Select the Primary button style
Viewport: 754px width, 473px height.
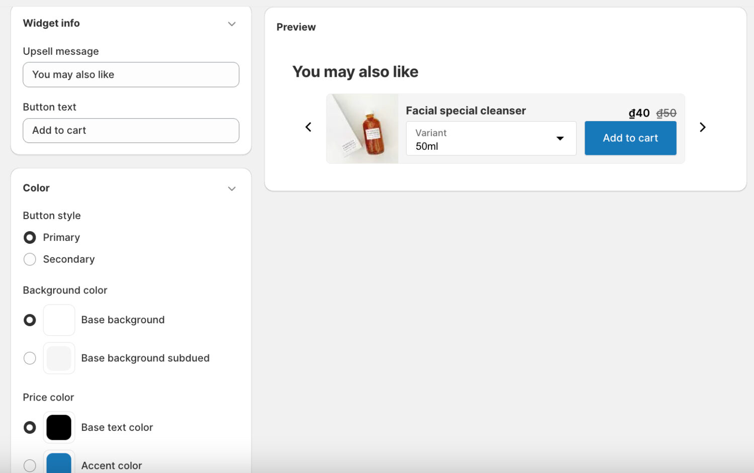[x=30, y=237]
